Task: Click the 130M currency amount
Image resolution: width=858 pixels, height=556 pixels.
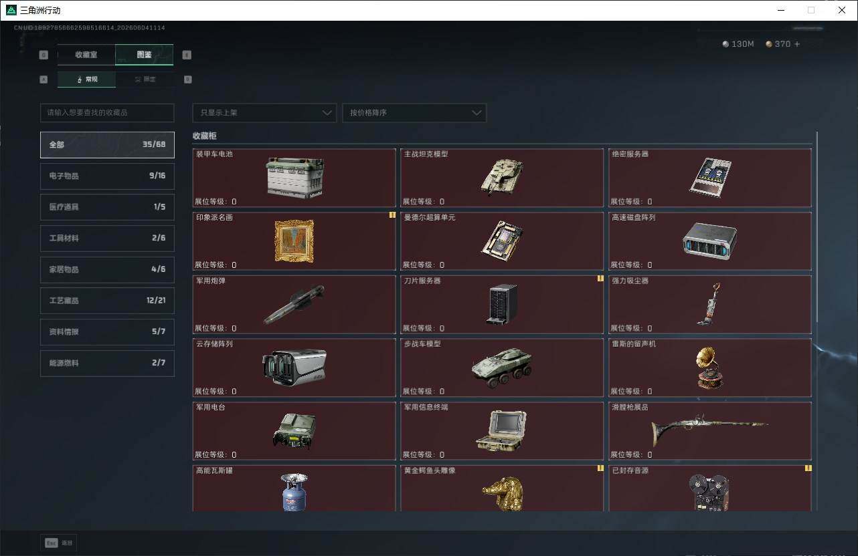Action: (x=743, y=44)
